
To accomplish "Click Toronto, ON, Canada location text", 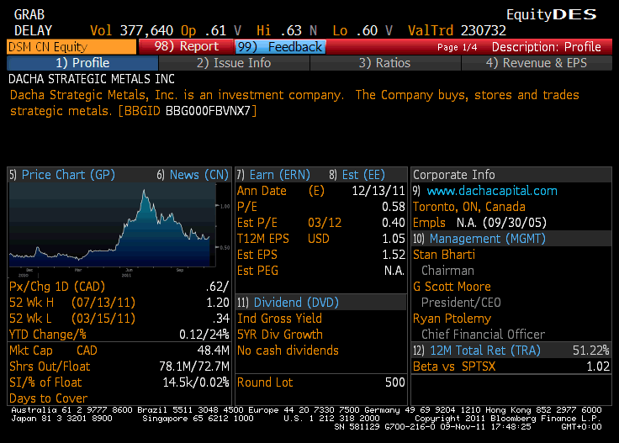I will (469, 207).
